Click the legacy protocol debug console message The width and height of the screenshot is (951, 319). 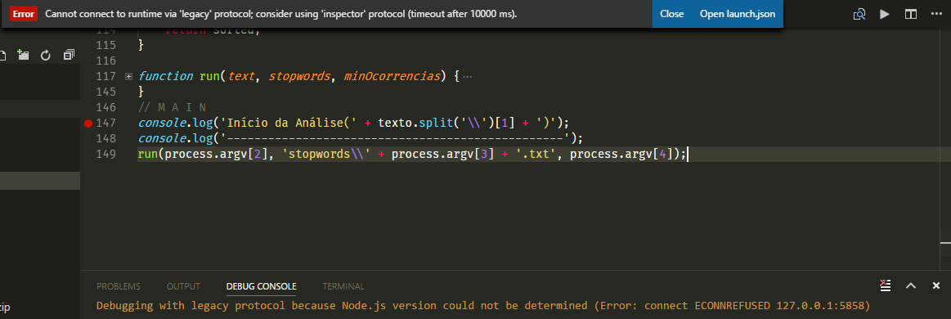click(x=483, y=305)
